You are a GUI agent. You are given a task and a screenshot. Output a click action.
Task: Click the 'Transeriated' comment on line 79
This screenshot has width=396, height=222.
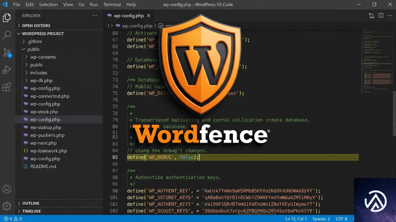(x=220, y=120)
